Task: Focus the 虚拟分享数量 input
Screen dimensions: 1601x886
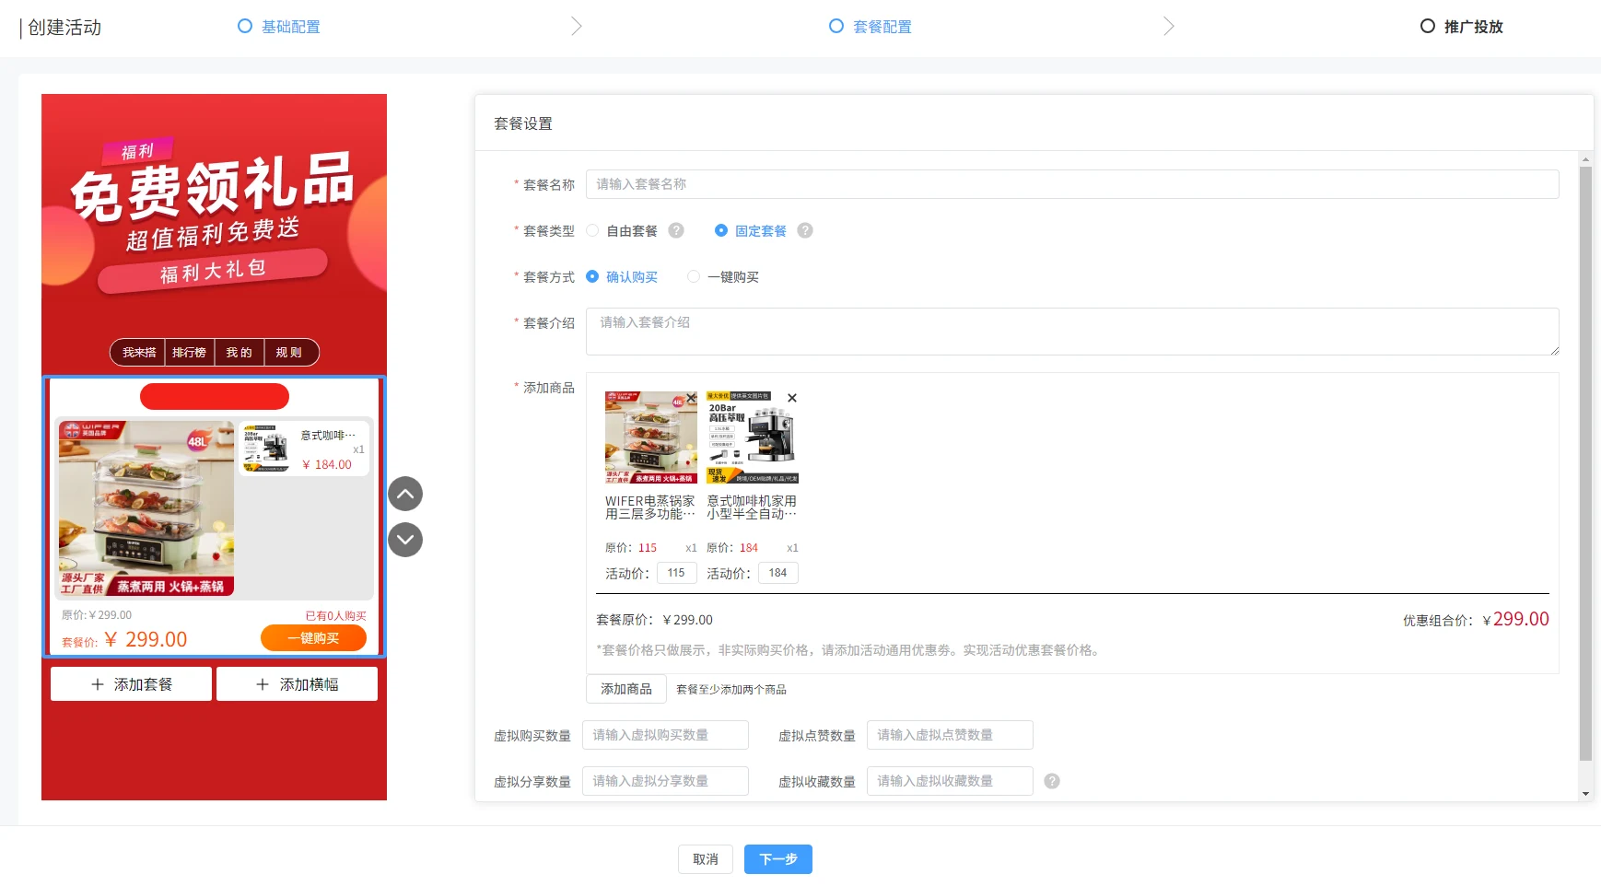Action: pos(665,781)
